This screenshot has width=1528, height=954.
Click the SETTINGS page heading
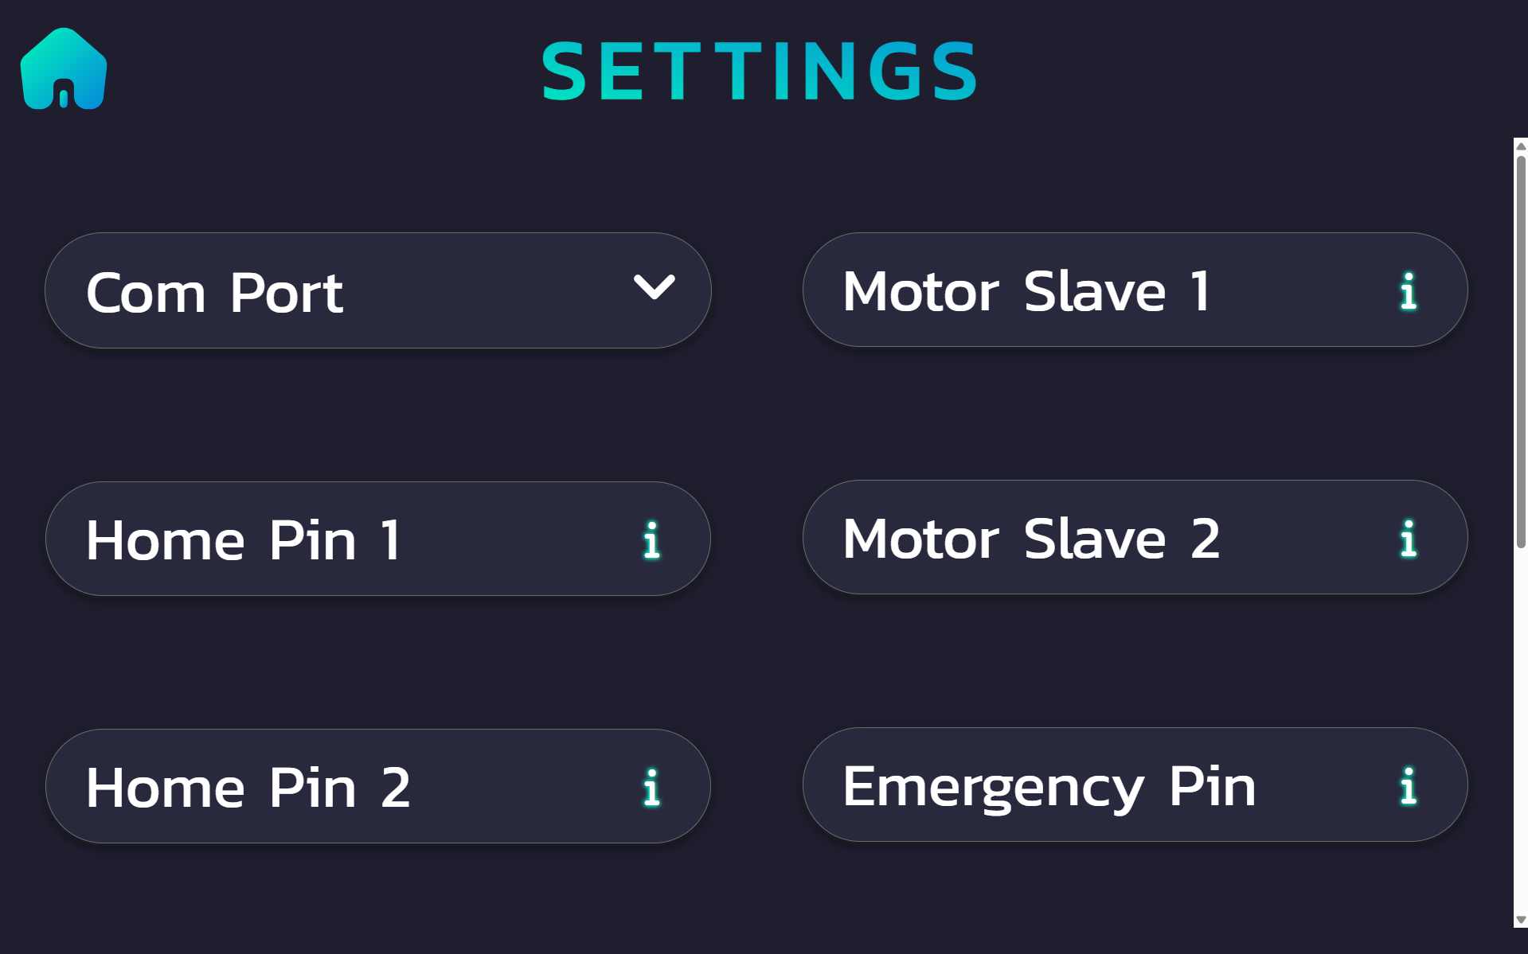point(760,72)
